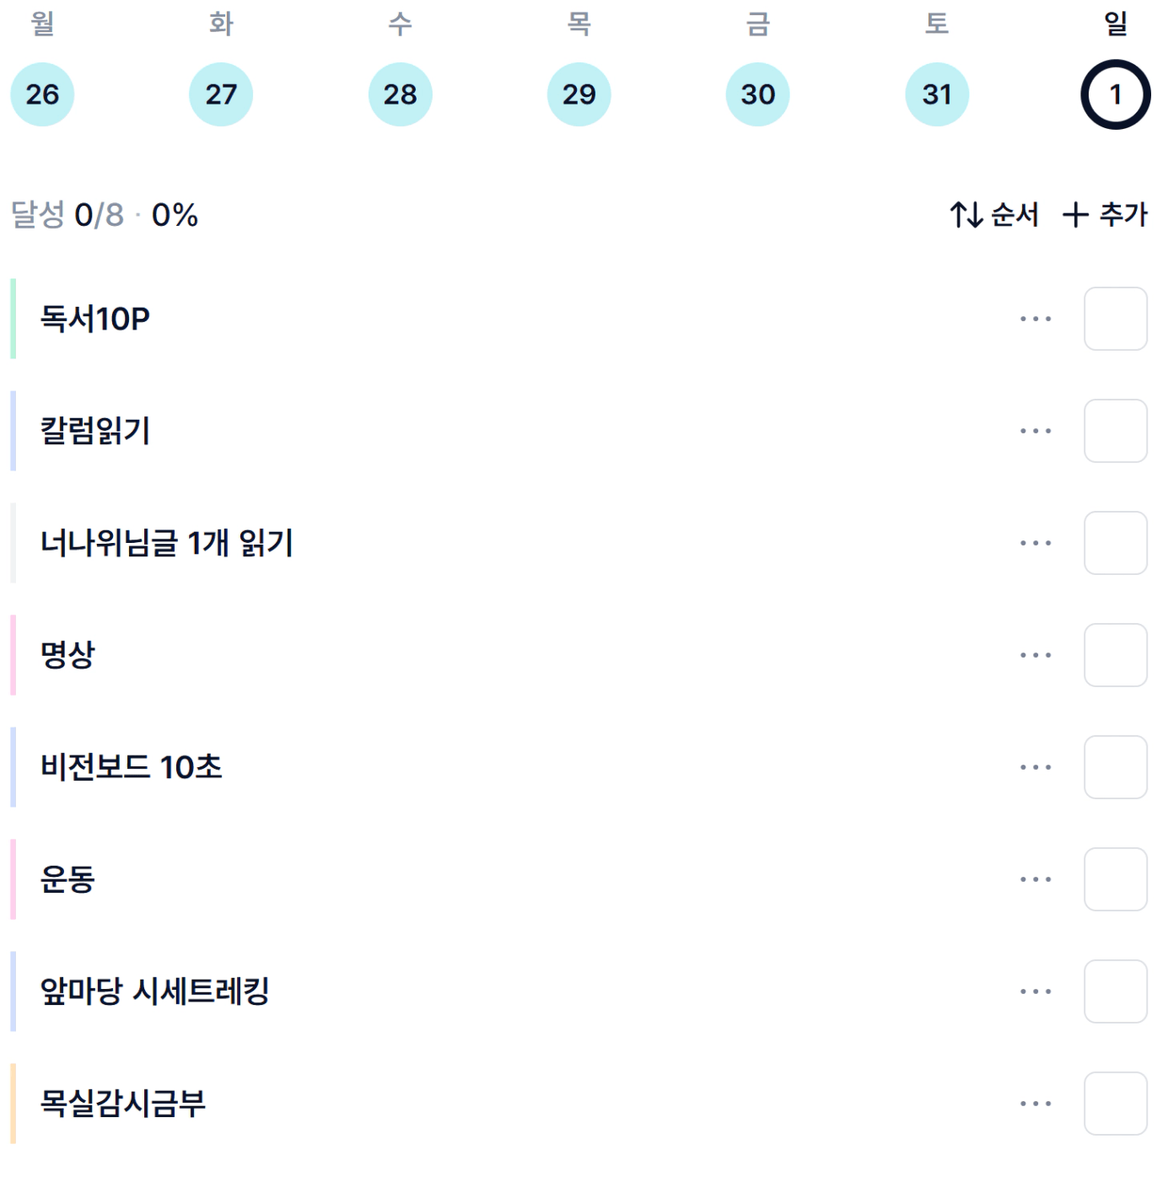This screenshot has height=1182, width=1168.
Task: Open more options for 목실감시금부
Action: pos(1035,1104)
